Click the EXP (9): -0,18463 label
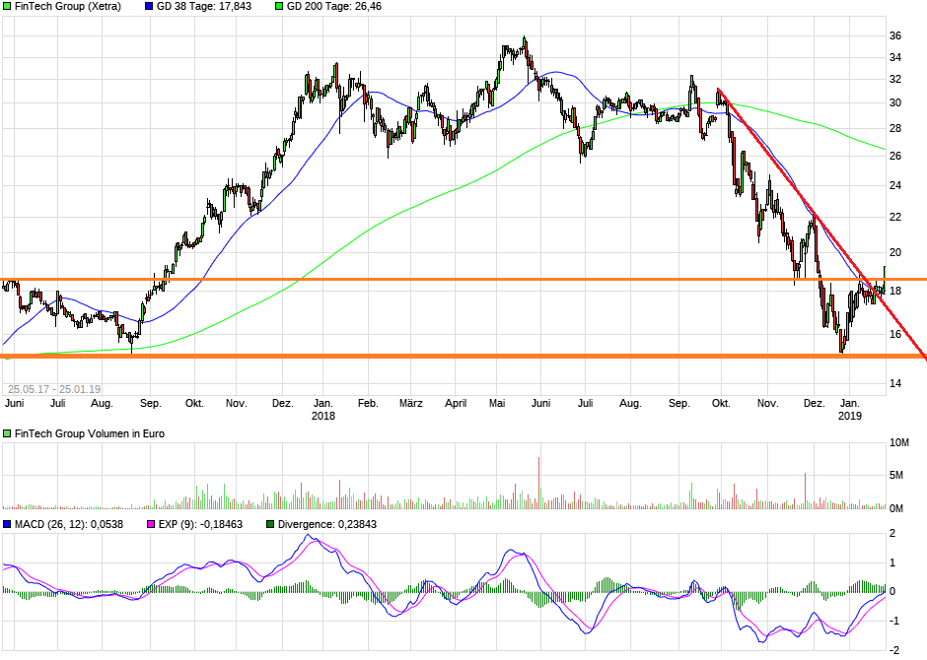 coord(200,524)
